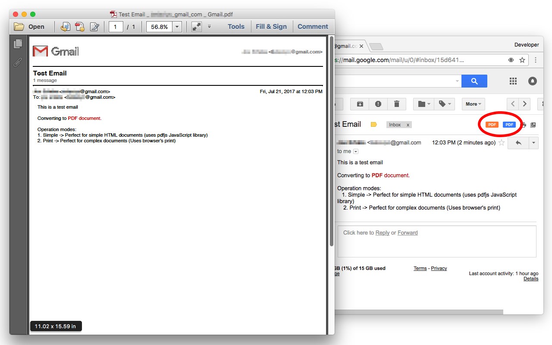Screen dimensions: 552x345
Task: Print the email with the printer icon
Action: click(524, 125)
